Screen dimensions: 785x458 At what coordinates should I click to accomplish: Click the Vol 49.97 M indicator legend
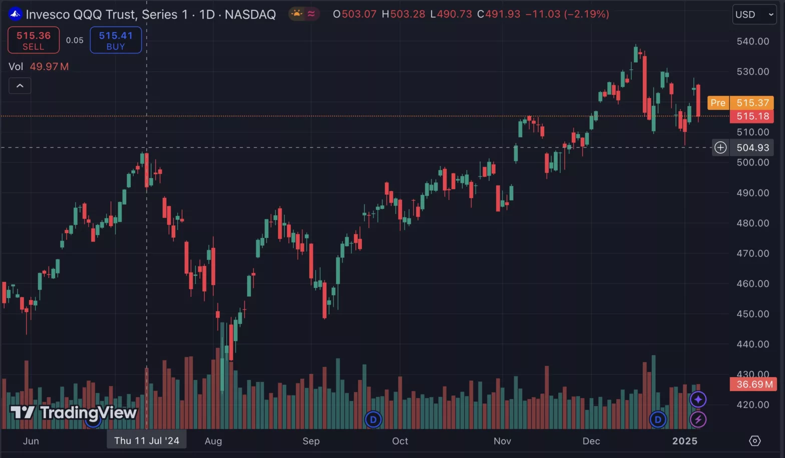39,66
